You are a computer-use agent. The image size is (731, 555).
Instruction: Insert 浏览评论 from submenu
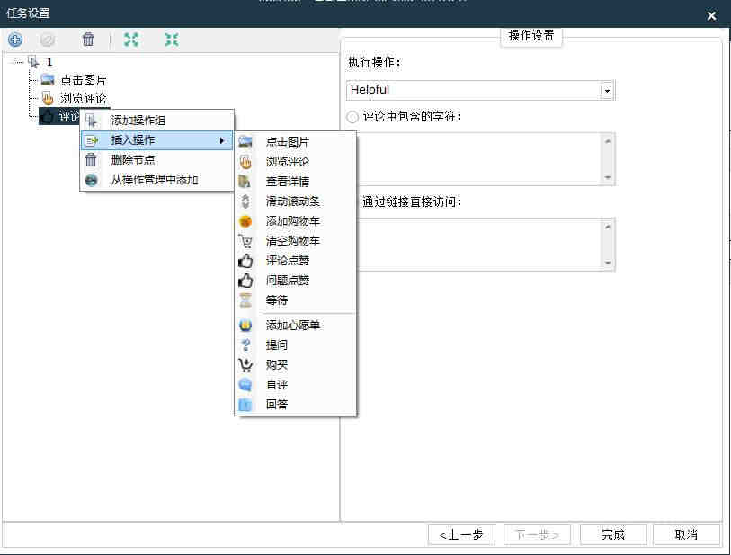click(x=296, y=162)
